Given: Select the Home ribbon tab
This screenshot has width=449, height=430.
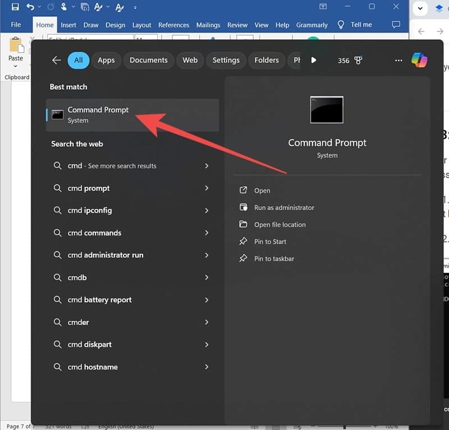Looking at the screenshot, I should click(45, 25).
